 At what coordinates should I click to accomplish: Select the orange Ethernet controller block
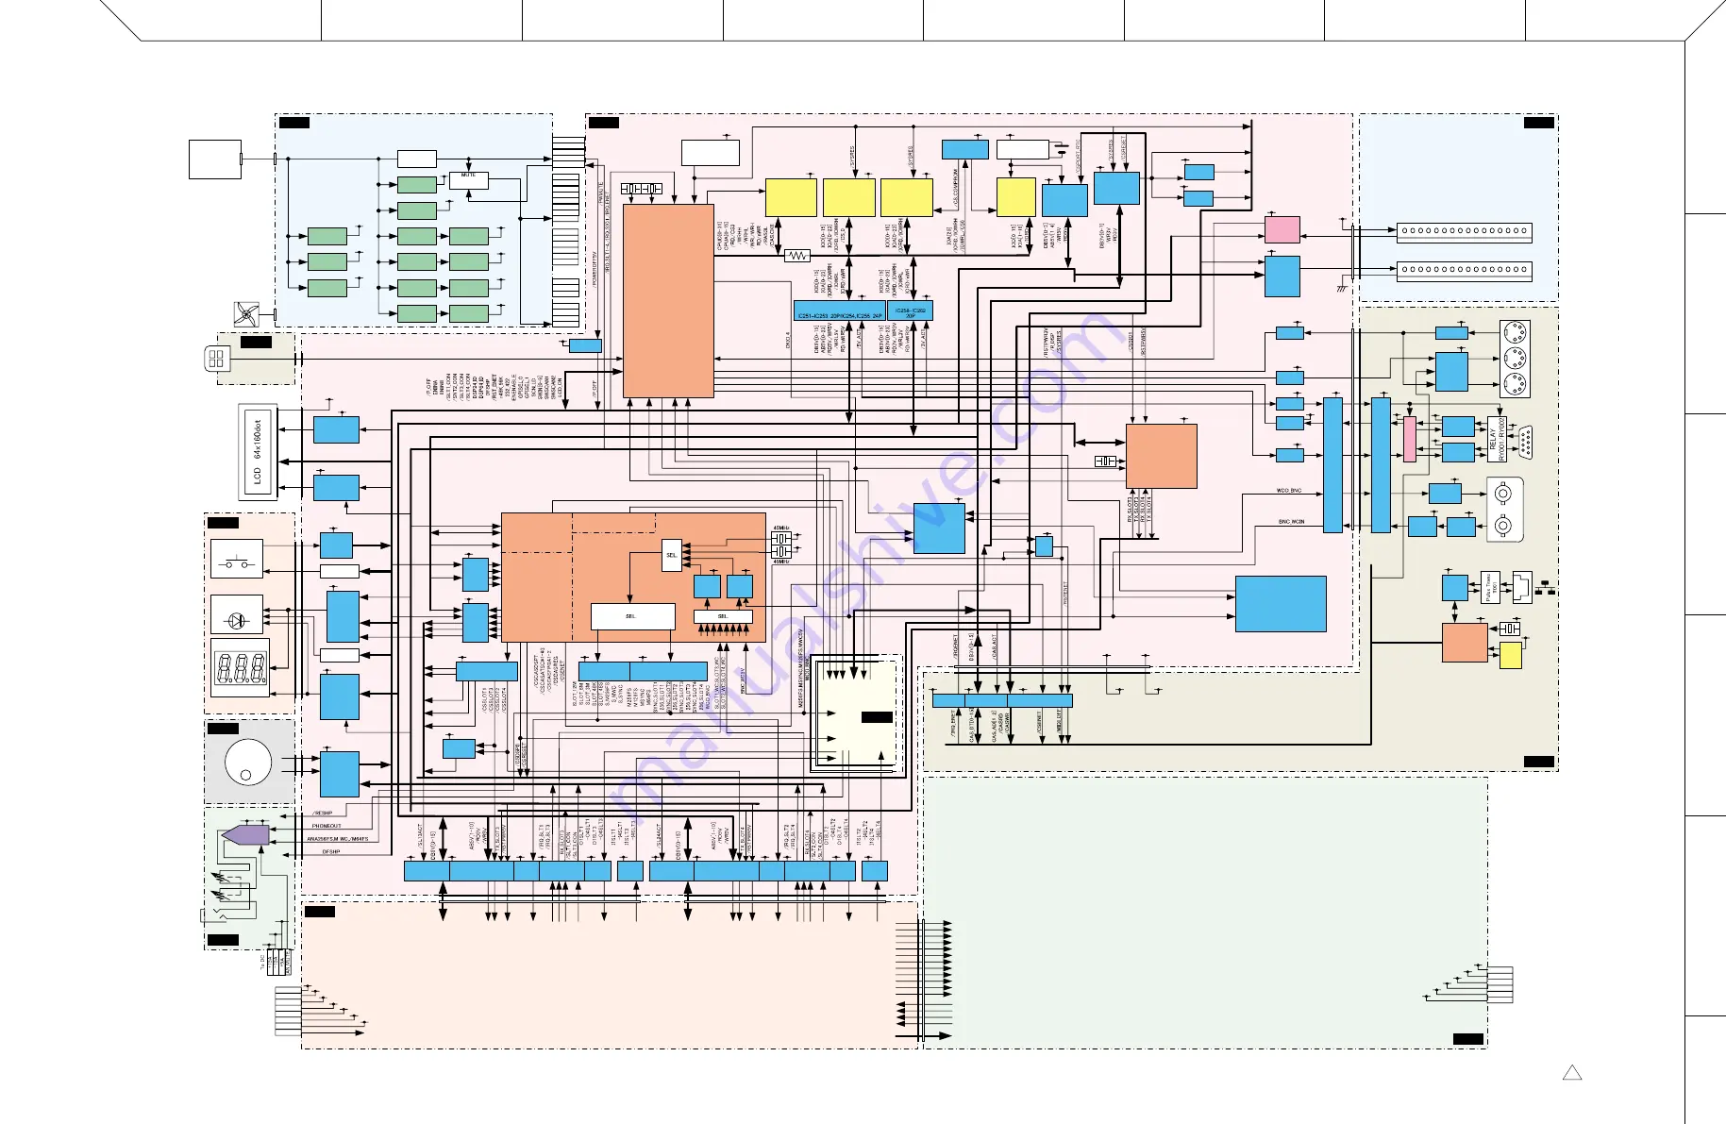(x=1465, y=643)
